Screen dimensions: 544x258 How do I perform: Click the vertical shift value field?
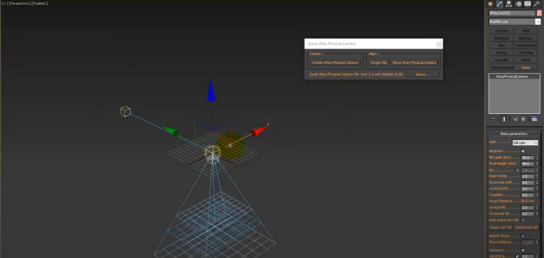pyautogui.click(x=528, y=189)
